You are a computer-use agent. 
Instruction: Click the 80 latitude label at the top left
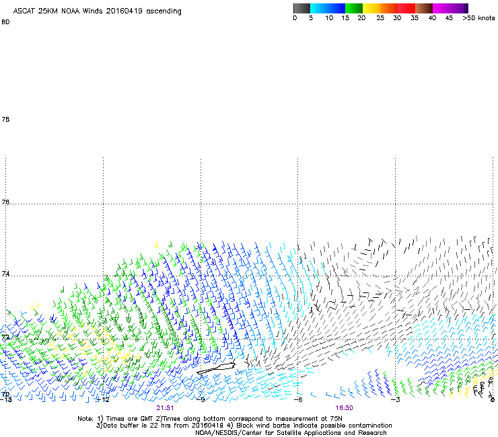coord(5,22)
